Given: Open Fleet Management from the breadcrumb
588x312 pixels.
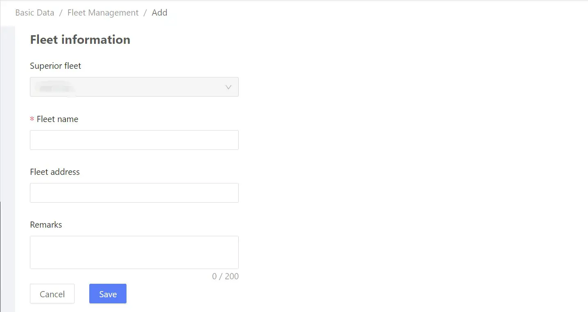Looking at the screenshot, I should pyautogui.click(x=103, y=13).
